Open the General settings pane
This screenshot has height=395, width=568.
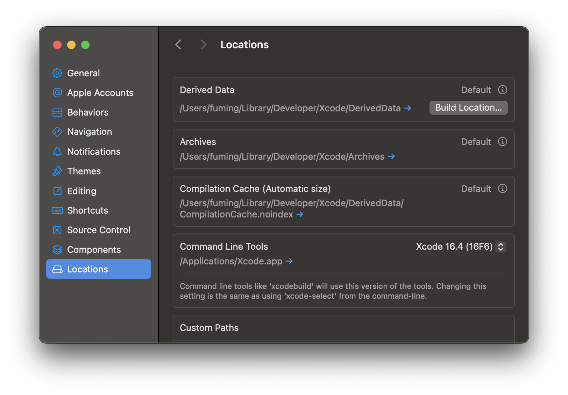tap(99, 73)
